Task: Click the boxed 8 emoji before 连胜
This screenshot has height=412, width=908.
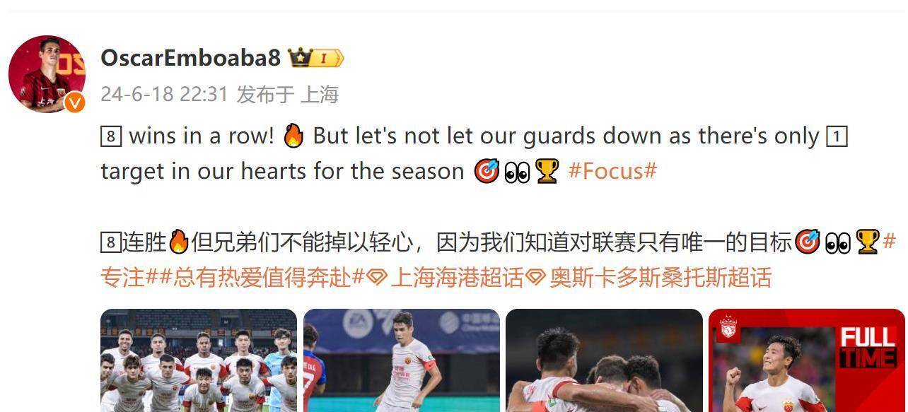Action: point(110,243)
